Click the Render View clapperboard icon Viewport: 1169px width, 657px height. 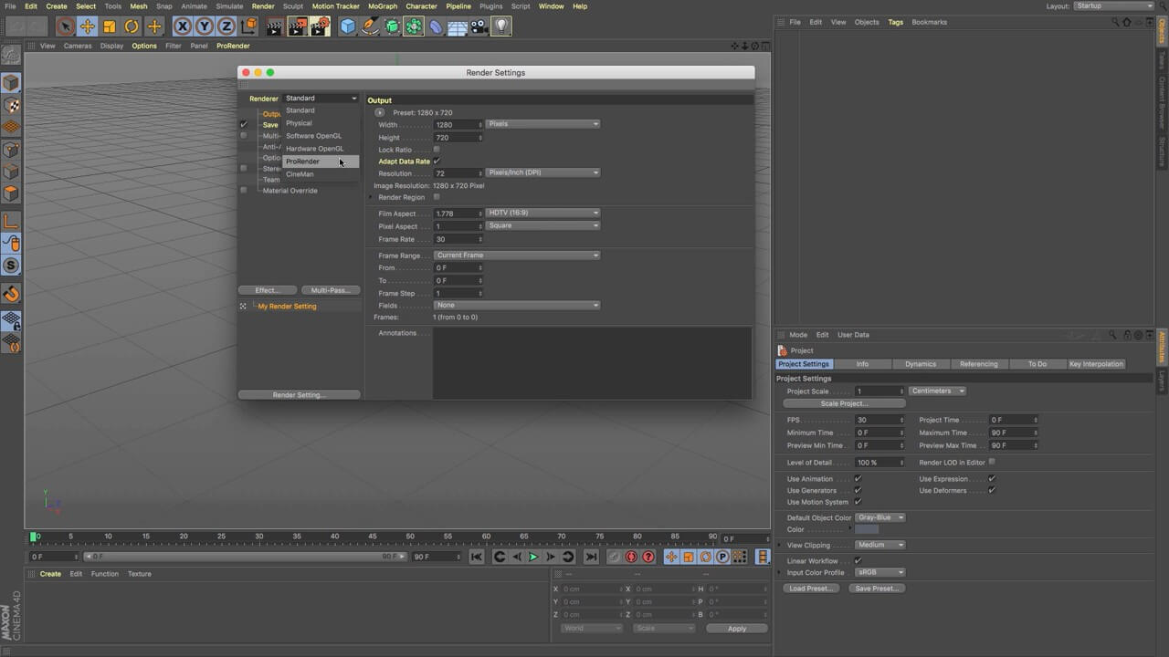click(274, 26)
